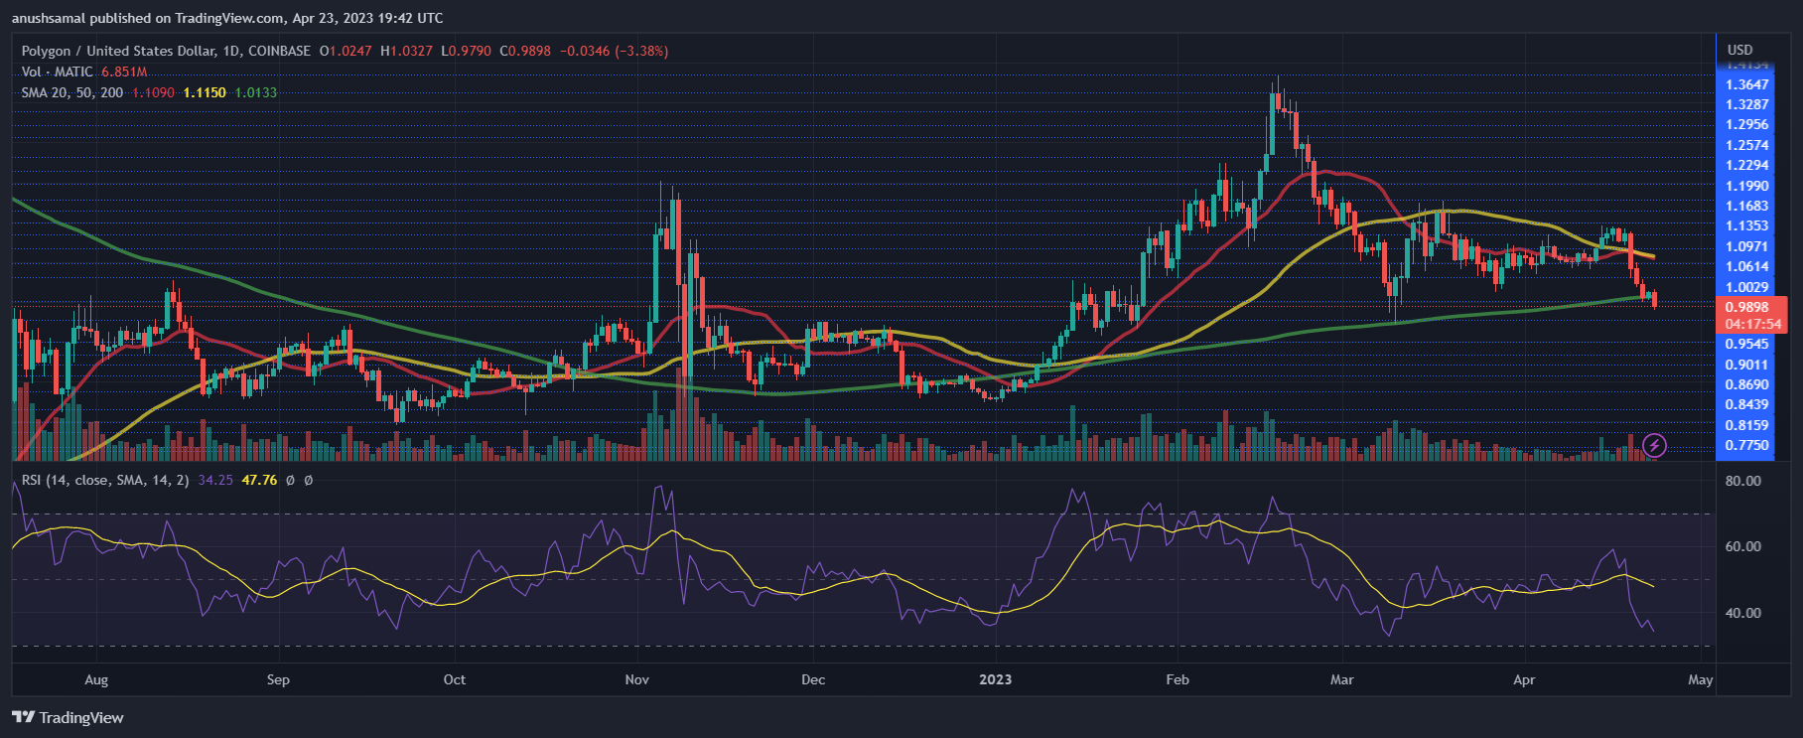Image resolution: width=1803 pixels, height=738 pixels.
Task: Click the Polygon / United States Dollar title
Action: coord(166,51)
